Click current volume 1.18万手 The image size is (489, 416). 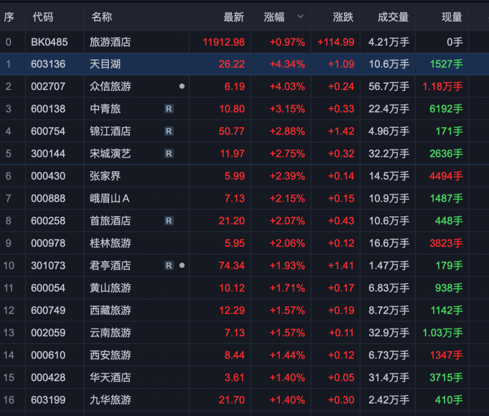[x=442, y=86]
